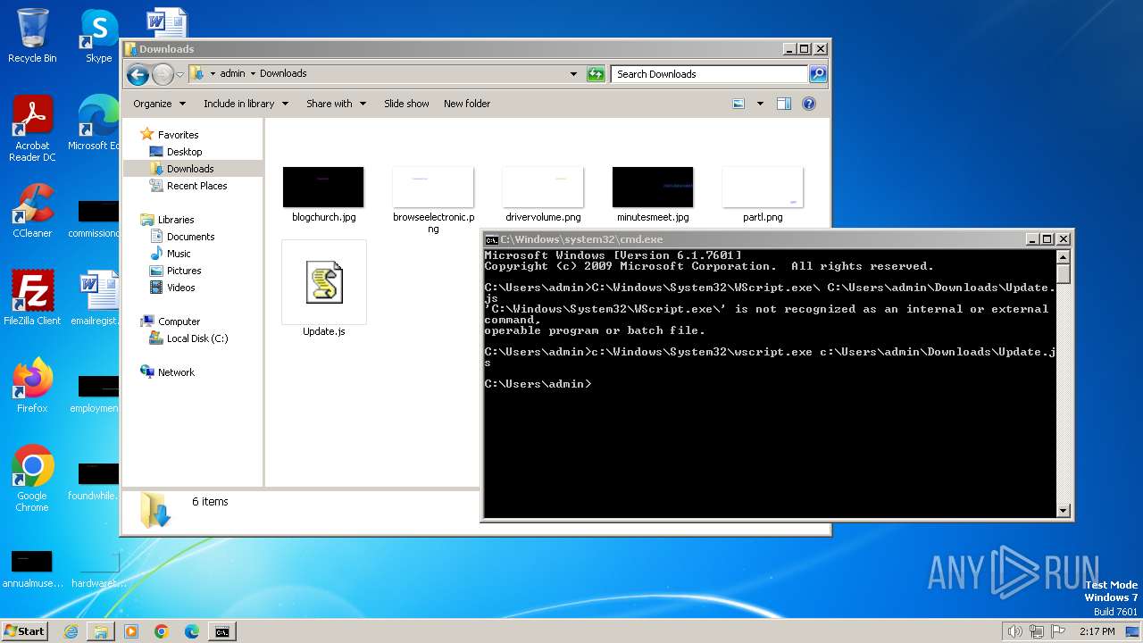Click the admin breadcrumb segment
The image size is (1143, 643).
tap(232, 73)
